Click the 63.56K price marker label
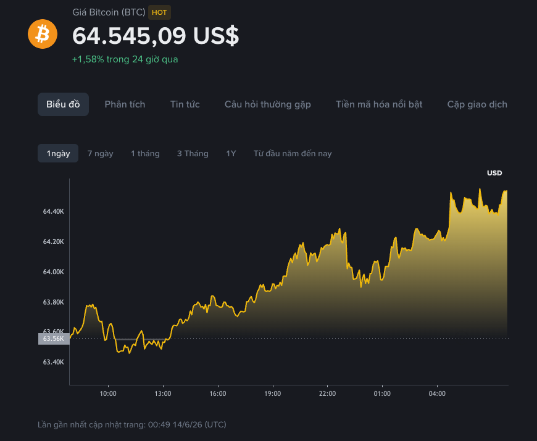 pyautogui.click(x=54, y=338)
